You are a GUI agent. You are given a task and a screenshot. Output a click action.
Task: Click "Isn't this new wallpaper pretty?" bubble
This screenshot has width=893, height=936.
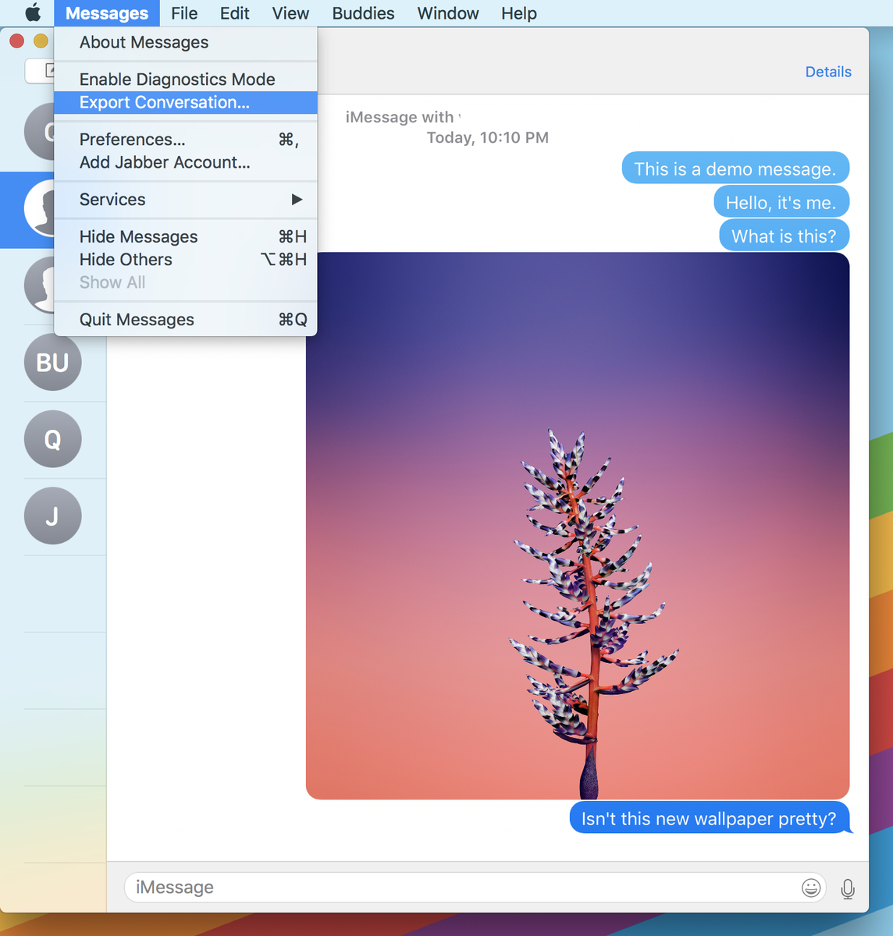pyautogui.click(x=710, y=818)
